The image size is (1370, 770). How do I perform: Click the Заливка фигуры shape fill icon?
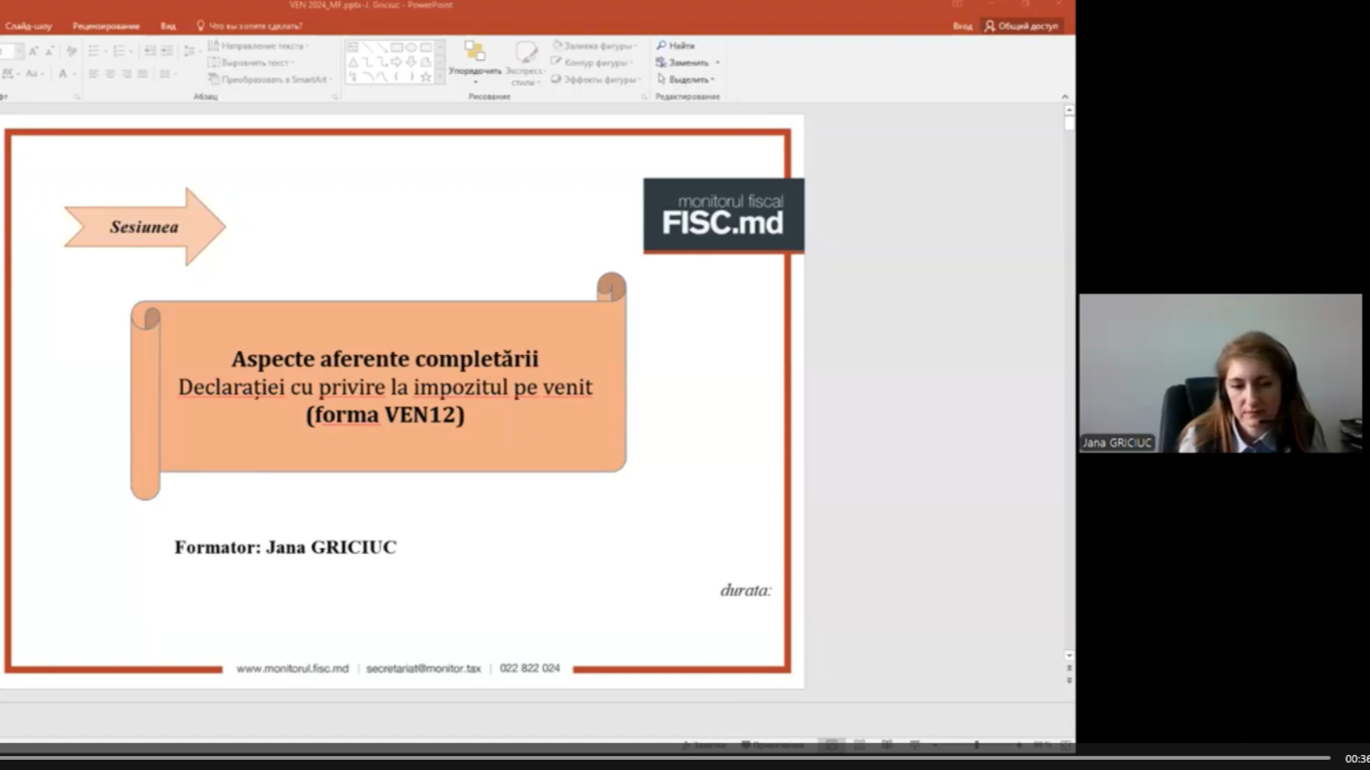pos(557,45)
